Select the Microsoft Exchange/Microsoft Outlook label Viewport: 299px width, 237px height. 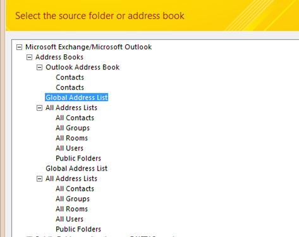[x=88, y=47]
